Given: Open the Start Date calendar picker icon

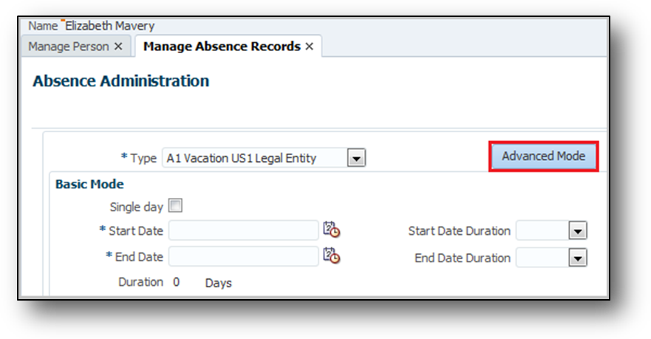Looking at the screenshot, I should [332, 230].
